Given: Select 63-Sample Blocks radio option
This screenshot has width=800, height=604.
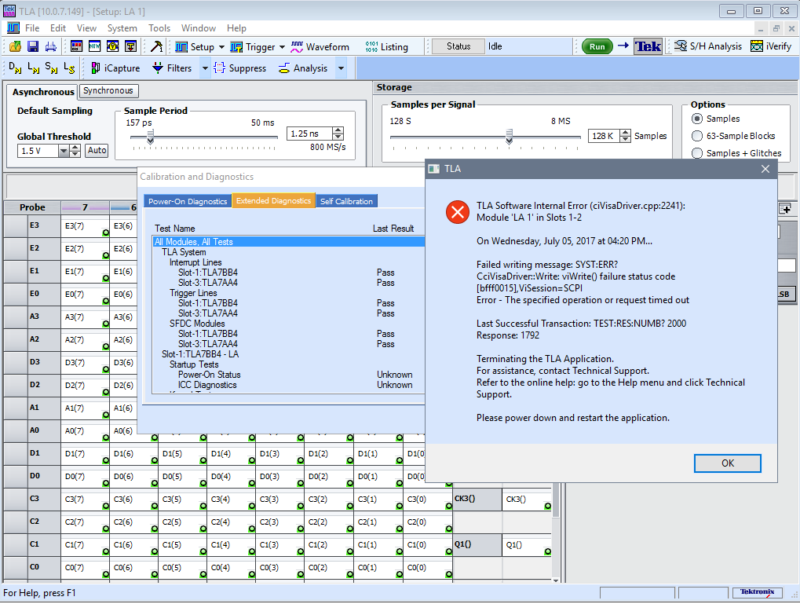Looking at the screenshot, I should point(697,136).
